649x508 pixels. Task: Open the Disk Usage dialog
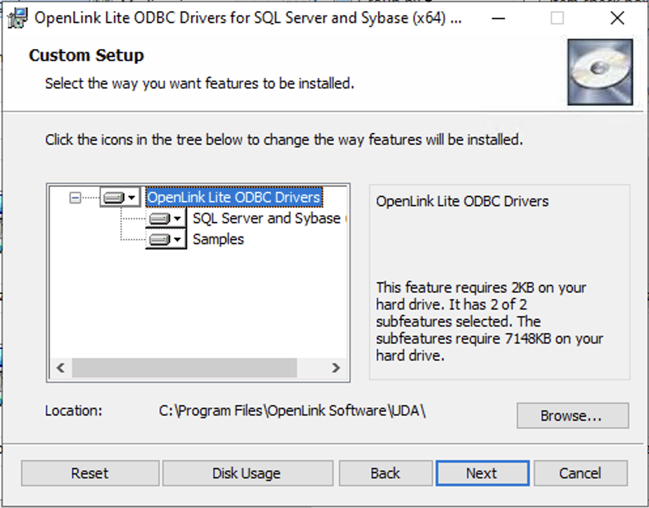point(247,473)
